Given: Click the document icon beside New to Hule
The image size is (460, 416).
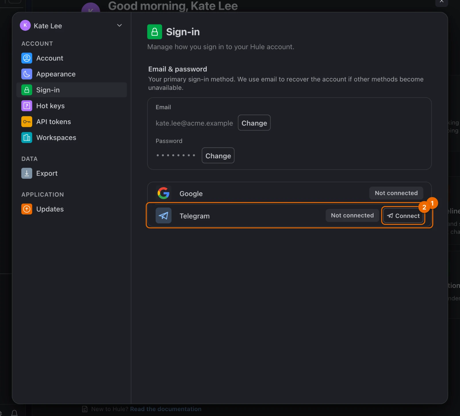Looking at the screenshot, I should coord(85,409).
